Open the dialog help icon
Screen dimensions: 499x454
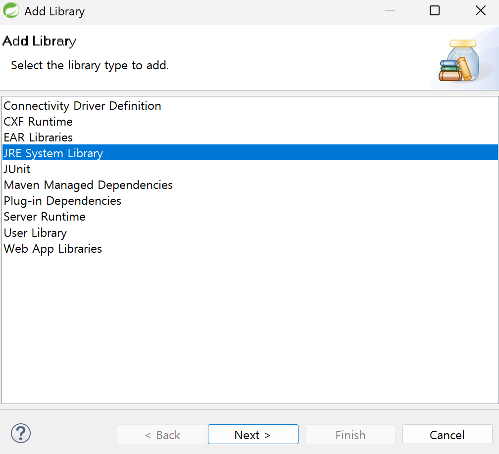pyautogui.click(x=21, y=433)
